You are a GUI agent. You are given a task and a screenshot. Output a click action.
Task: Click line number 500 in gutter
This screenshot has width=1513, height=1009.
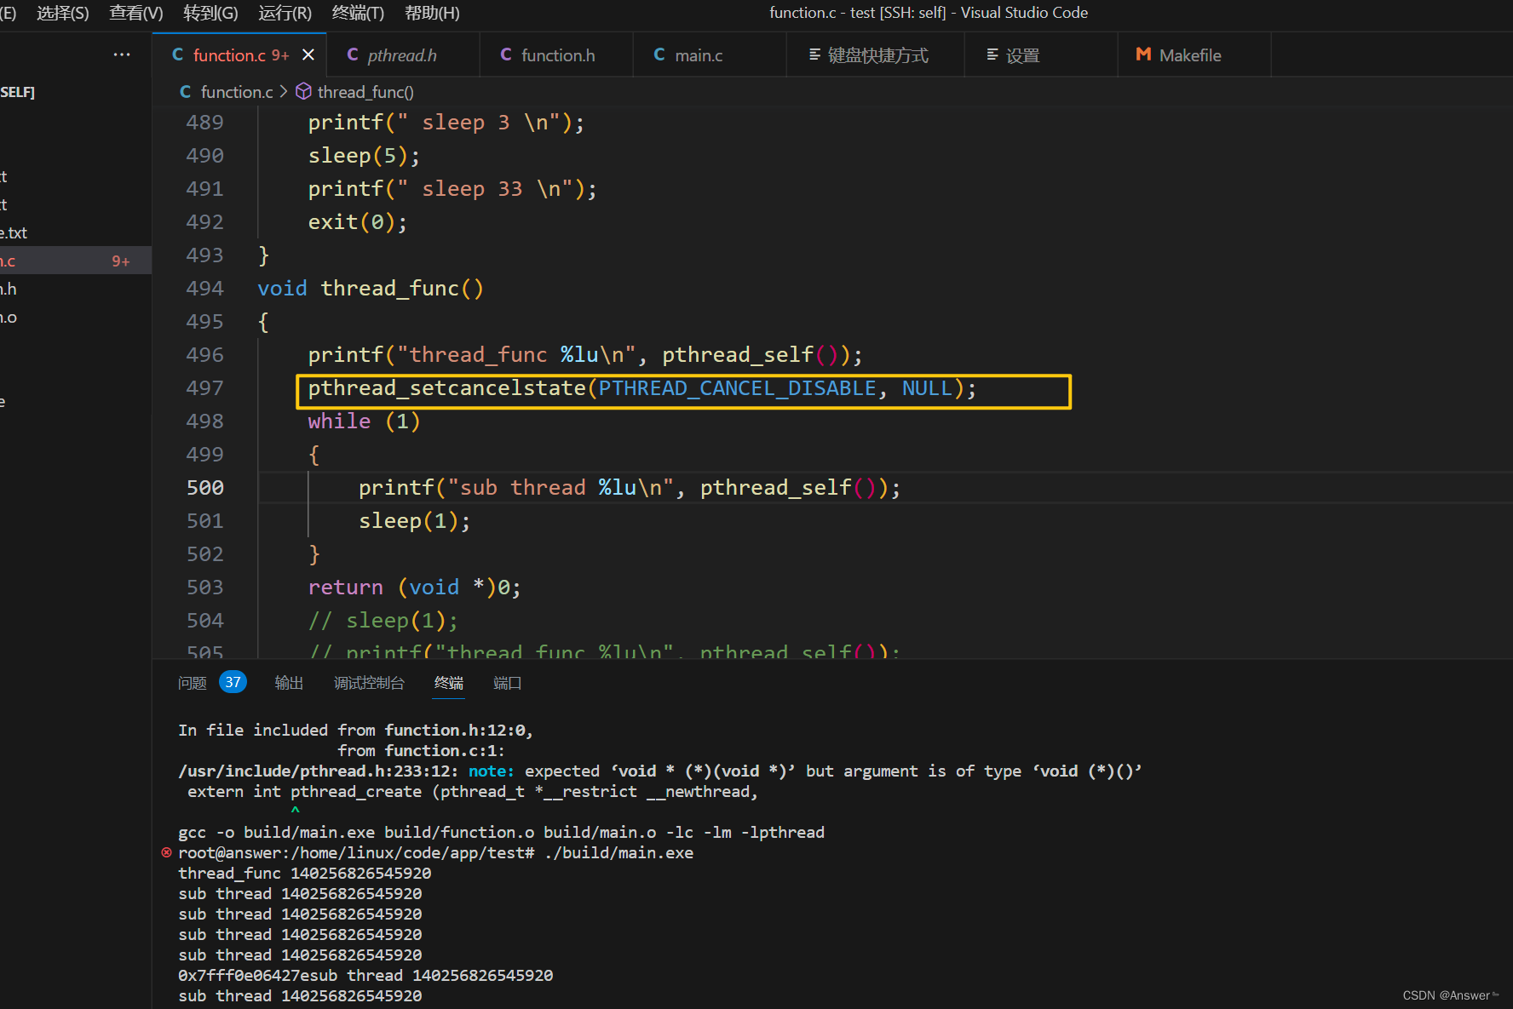coord(205,487)
